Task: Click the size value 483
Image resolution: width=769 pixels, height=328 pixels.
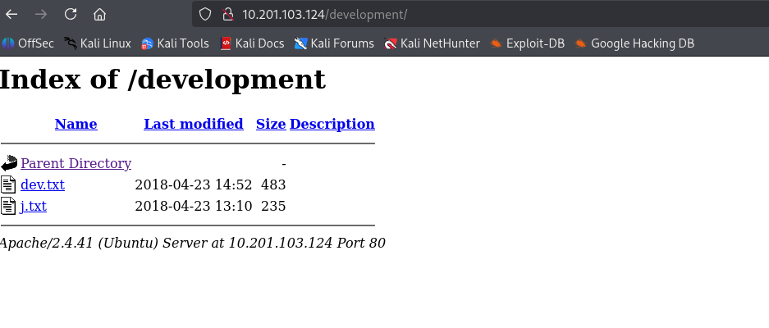Action: (273, 184)
